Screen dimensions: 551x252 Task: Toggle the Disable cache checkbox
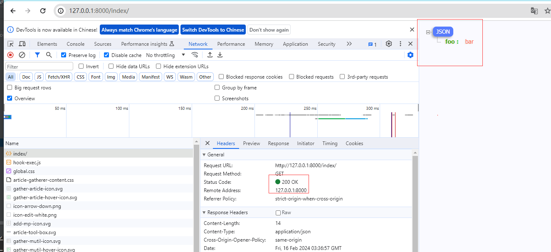pyautogui.click(x=106, y=55)
